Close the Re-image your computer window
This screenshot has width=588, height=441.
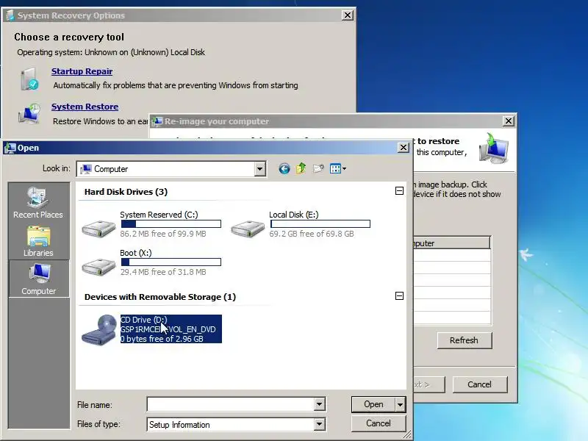pos(508,121)
